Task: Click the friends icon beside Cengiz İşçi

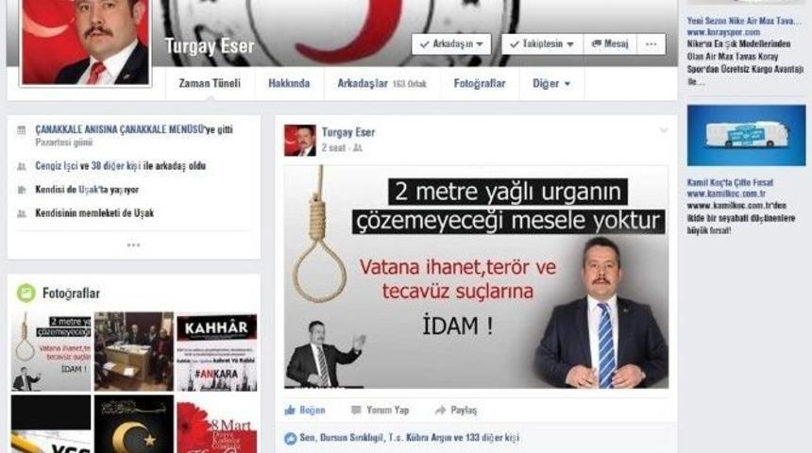Action: coord(21,167)
